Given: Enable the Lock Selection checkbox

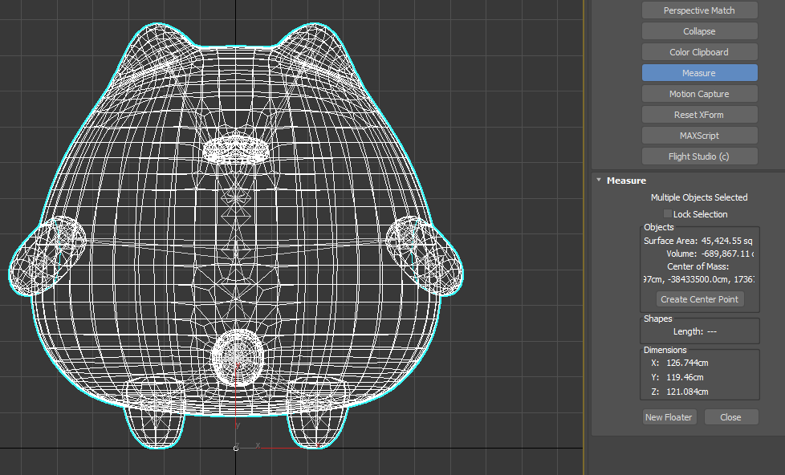Looking at the screenshot, I should (x=667, y=213).
